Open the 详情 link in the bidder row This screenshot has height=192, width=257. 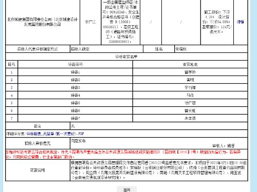(241, 22)
